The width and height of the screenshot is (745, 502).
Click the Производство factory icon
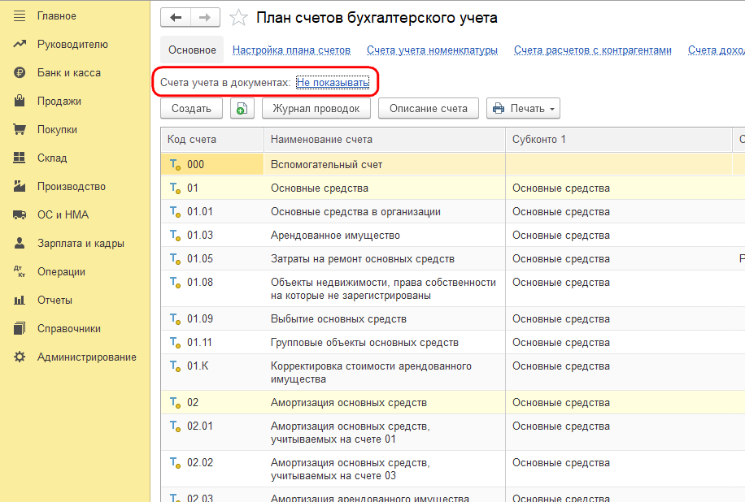[x=20, y=186]
